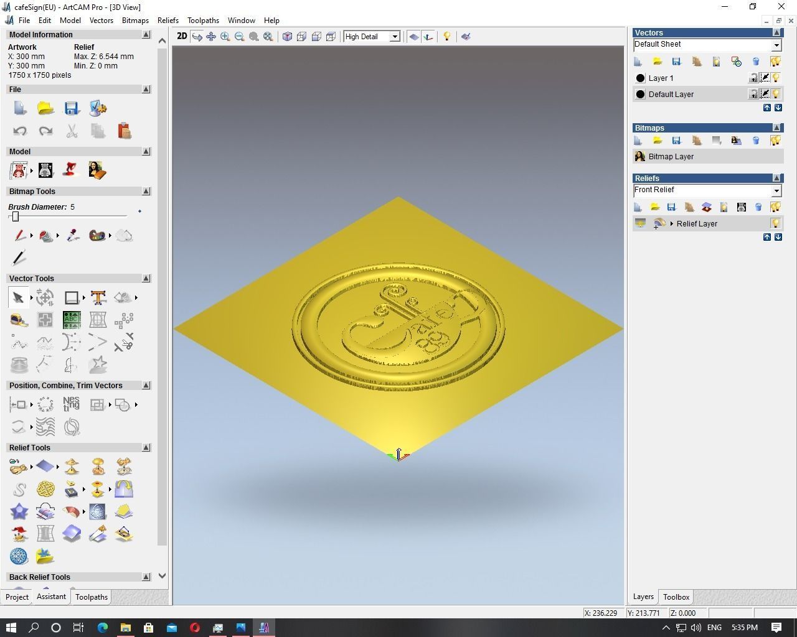The width and height of the screenshot is (797, 637).
Task: Click the Brush Diameter slider handle
Action: [16, 216]
